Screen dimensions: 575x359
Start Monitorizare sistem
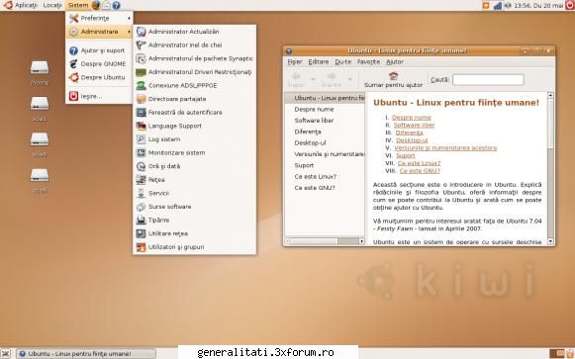(x=194, y=152)
